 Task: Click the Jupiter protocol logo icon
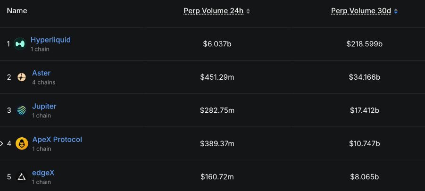click(22, 110)
